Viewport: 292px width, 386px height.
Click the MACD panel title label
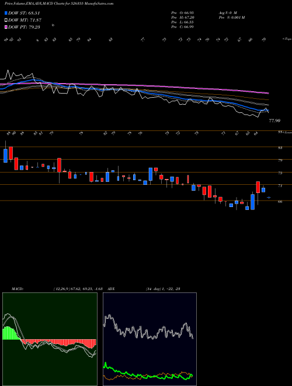click(x=17, y=288)
